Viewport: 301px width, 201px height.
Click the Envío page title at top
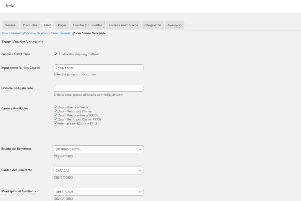(x=10, y=6)
